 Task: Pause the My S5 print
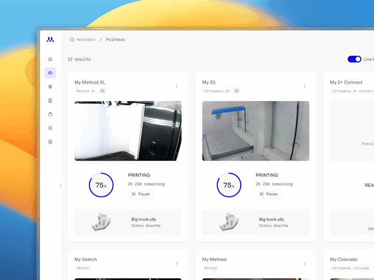pyautogui.click(x=268, y=194)
